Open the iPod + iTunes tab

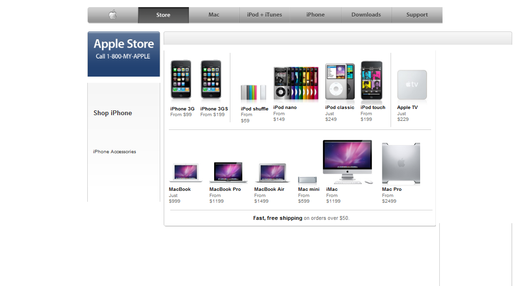pos(264,15)
